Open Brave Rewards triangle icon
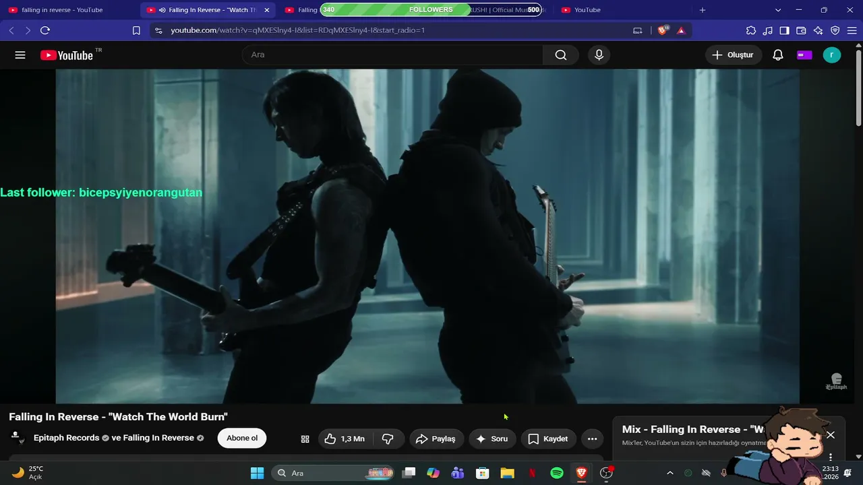 681,30
